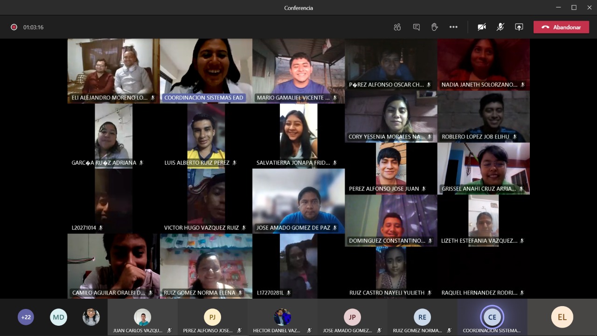Image resolution: width=597 pixels, height=336 pixels.
Task: Select the RE Ruiz Gomez Norma tile
Action: pos(422,317)
